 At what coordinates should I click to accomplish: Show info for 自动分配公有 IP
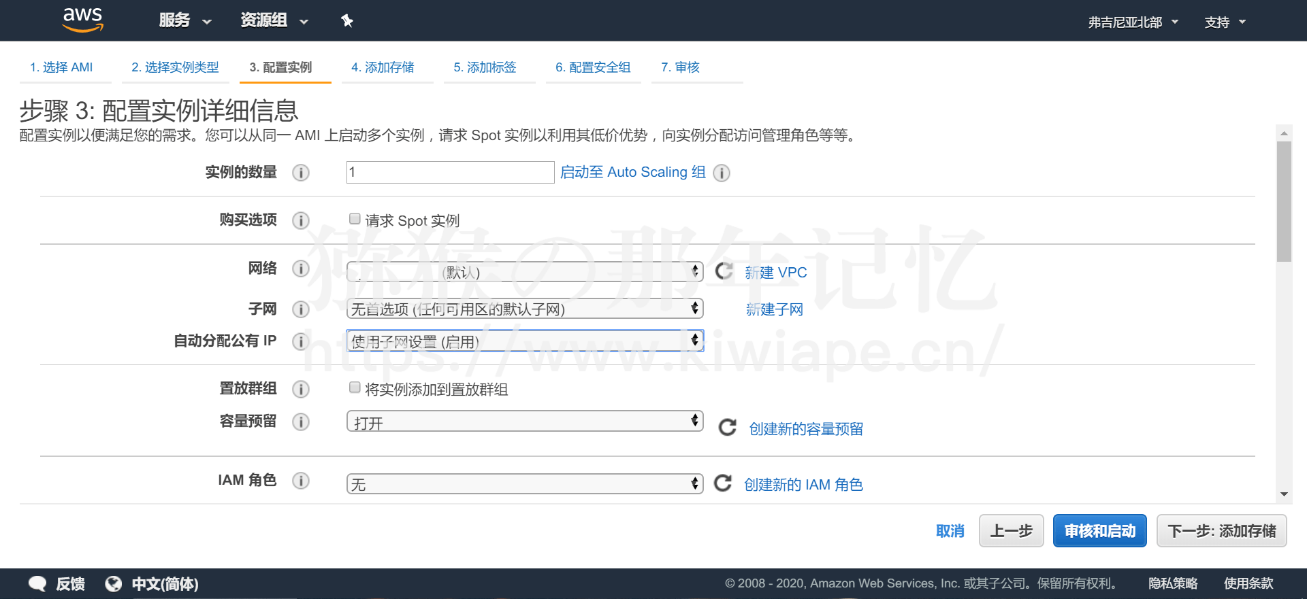tap(301, 341)
